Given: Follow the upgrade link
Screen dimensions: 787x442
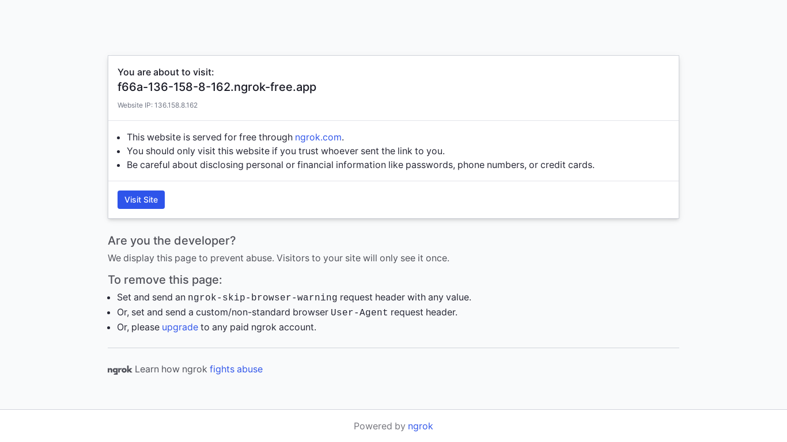Looking at the screenshot, I should click(180, 327).
